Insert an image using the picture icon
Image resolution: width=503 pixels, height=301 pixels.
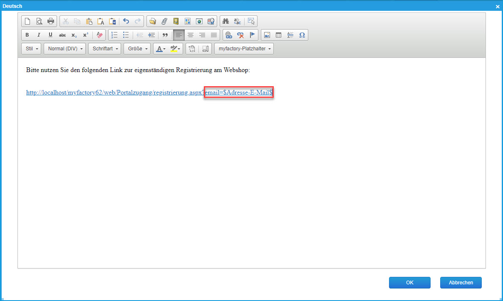[x=267, y=35]
